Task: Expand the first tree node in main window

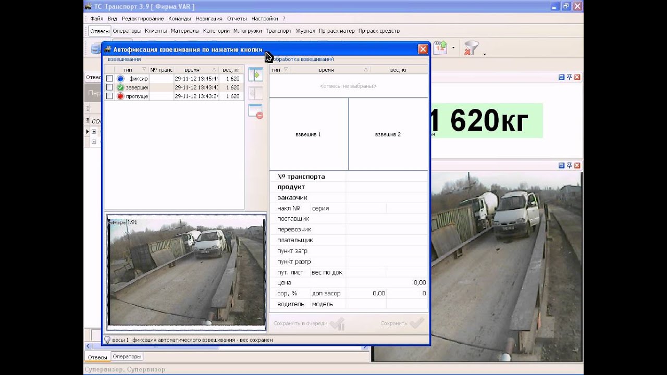Action: [x=94, y=131]
